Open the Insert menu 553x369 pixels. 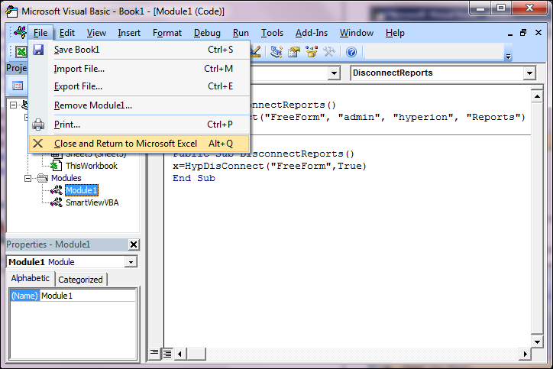(x=129, y=33)
